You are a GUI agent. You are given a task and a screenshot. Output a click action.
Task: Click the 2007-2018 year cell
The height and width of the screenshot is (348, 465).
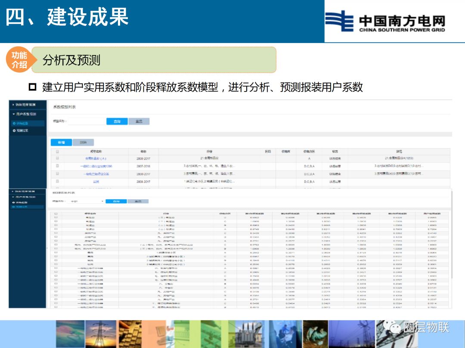[143, 166]
